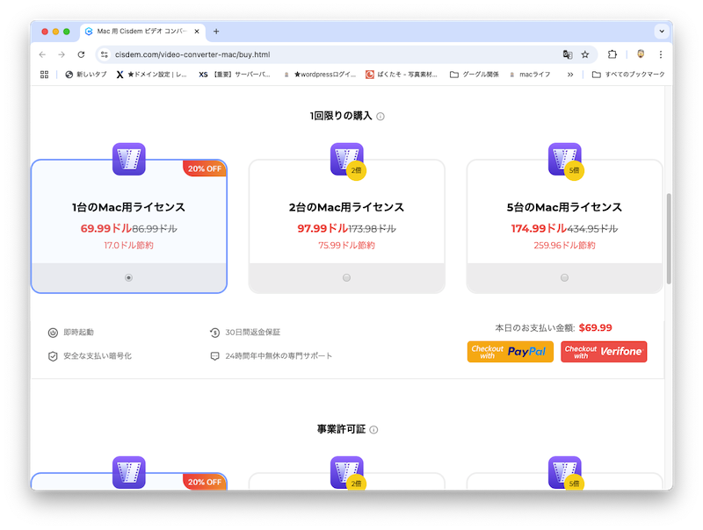Screen dimensions: 703x530
Task: Close the Cisdem browser tab
Action: [x=196, y=32]
